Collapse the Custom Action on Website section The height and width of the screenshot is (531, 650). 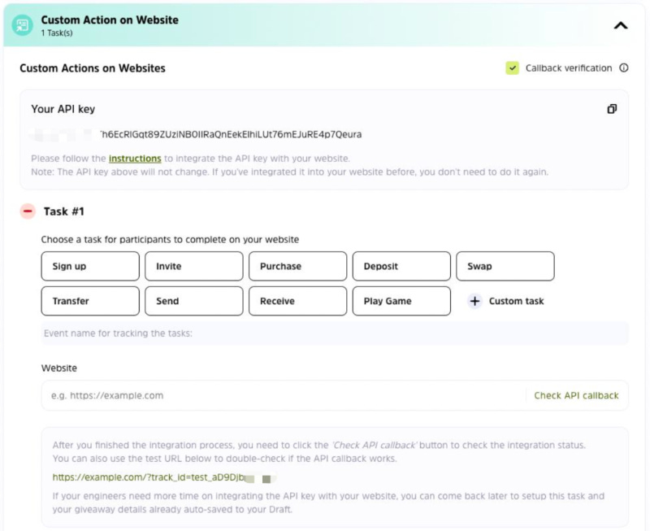621,26
